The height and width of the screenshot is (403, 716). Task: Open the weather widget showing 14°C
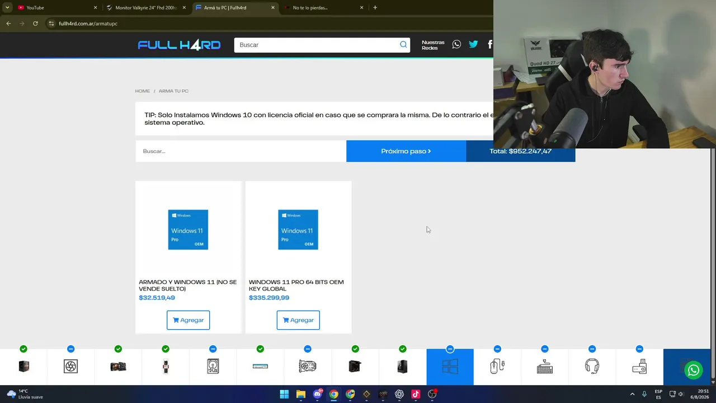pos(24,394)
